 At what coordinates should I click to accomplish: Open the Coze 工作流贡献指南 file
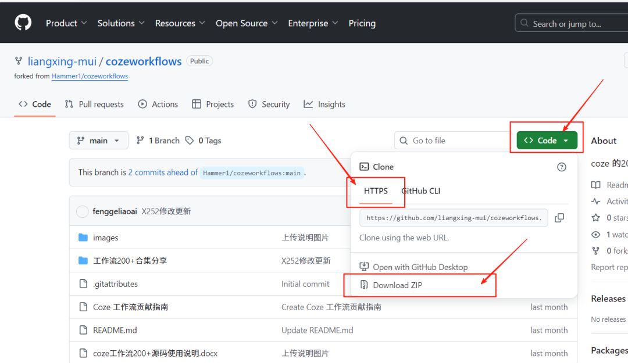click(x=131, y=307)
